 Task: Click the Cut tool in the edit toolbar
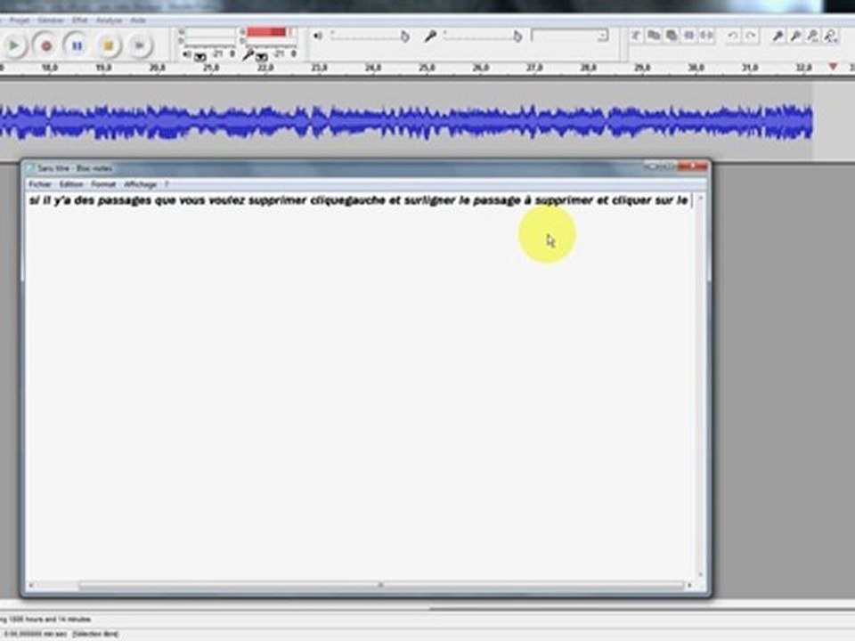tap(636, 36)
